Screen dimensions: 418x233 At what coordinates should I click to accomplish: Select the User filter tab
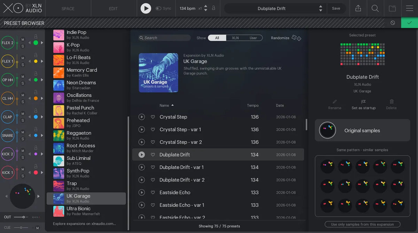click(254, 38)
